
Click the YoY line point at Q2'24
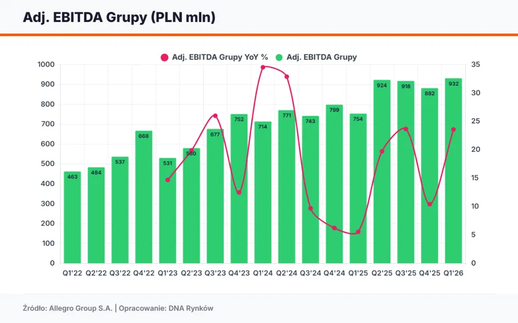(x=287, y=77)
